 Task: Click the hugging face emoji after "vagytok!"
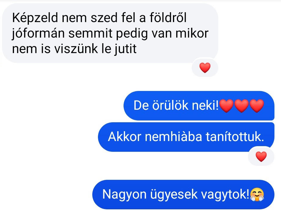257,194
